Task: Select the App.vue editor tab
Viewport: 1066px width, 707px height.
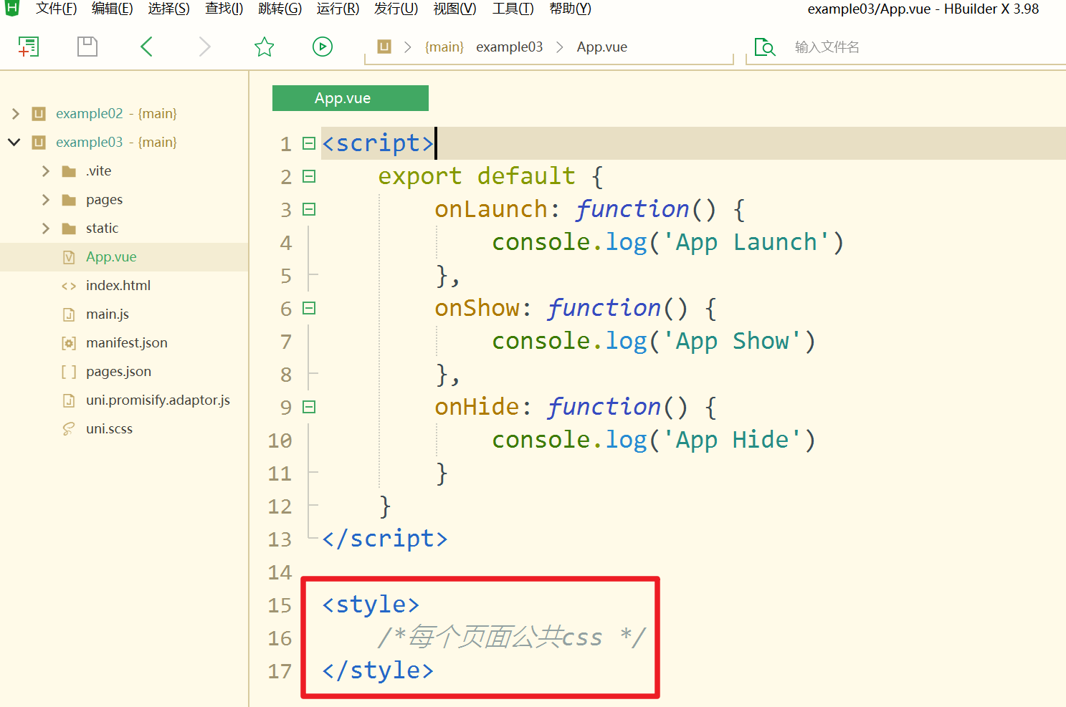Action: click(x=351, y=98)
